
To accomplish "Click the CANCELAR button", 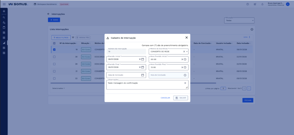I will (x=165, y=98).
